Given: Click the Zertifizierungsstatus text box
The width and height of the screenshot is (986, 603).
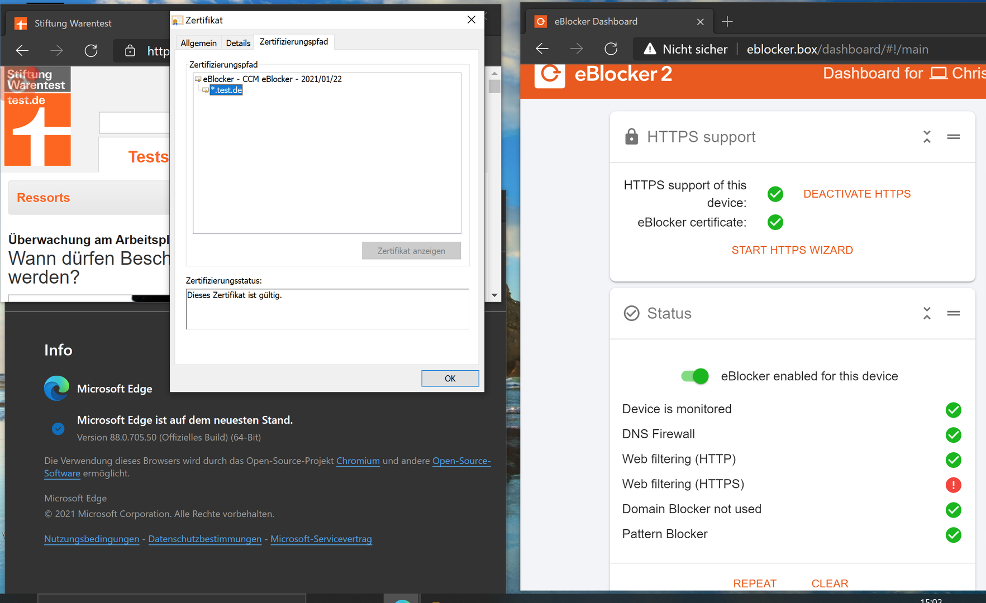Looking at the screenshot, I should click(327, 309).
